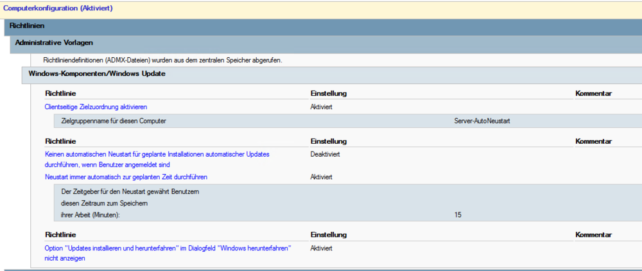Screen dimensions: 642x271
Task: Click Einstellung column header above Deaktiviert value
Action: [329, 141]
